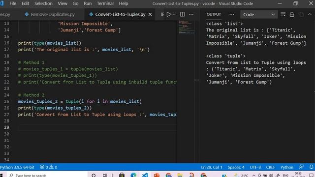Select language mode Python in status bar
Viewport: 315px width, 177px height.
click(287, 167)
